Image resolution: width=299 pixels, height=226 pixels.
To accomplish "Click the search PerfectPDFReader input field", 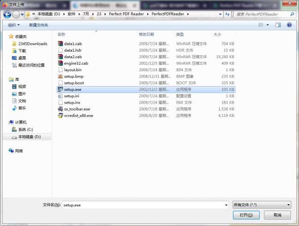I will [262, 14].
